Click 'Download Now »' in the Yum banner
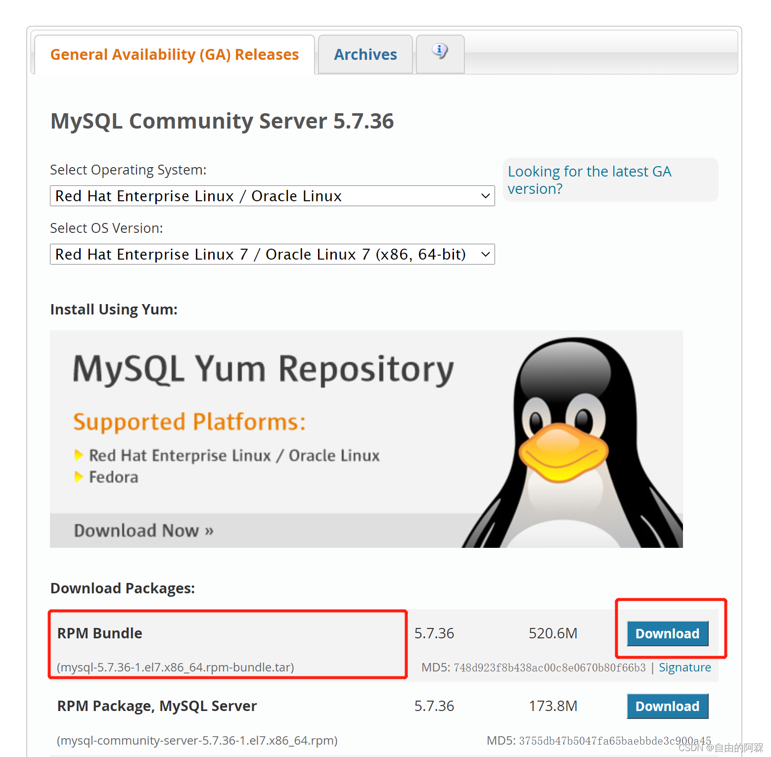The image size is (771, 757). [144, 531]
